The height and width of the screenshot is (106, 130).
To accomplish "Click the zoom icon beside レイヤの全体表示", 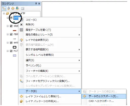I will coord(21,40).
